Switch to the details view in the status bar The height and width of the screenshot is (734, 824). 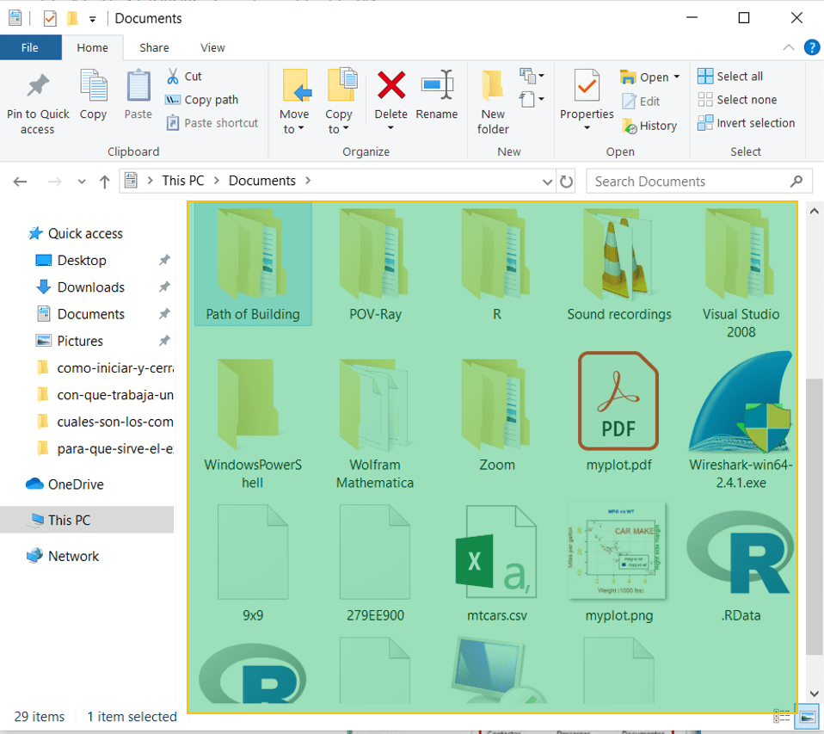782,716
